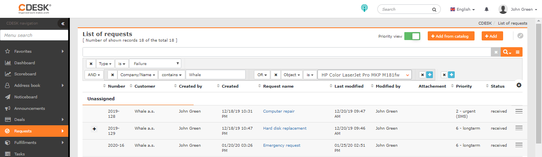Toggle the Priority view switch
The height and width of the screenshot is (157, 542).
(412, 36)
